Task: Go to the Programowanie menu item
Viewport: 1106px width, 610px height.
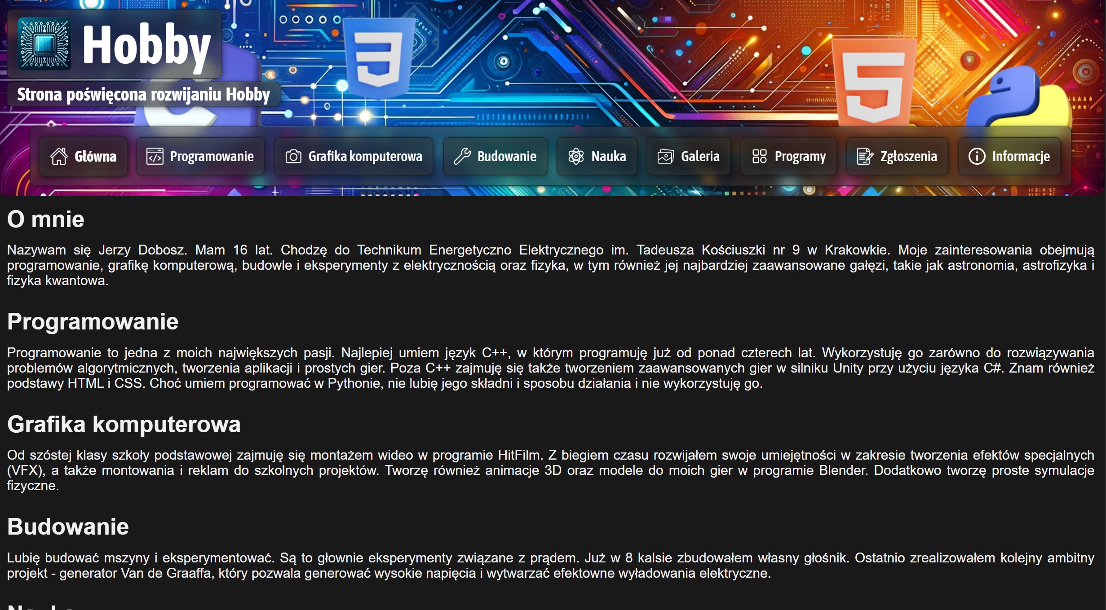Action: (212, 157)
